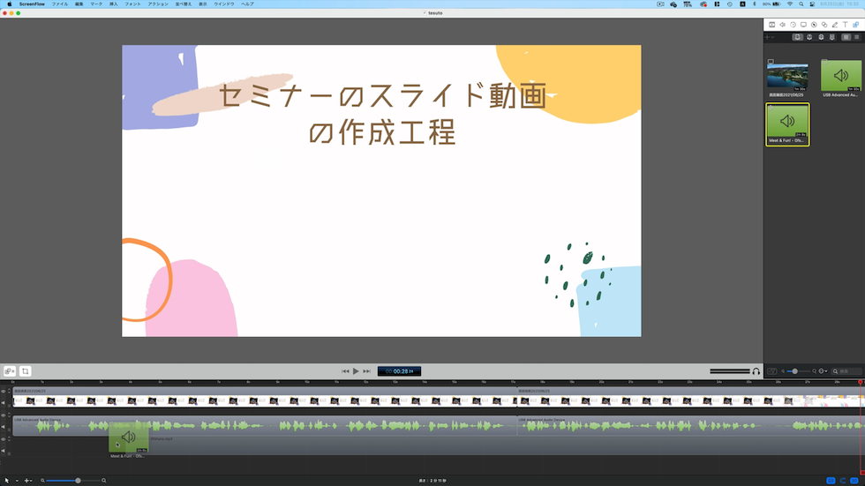Click the Wi-Fi status icon
The width and height of the screenshot is (865, 486).
click(x=790, y=4)
